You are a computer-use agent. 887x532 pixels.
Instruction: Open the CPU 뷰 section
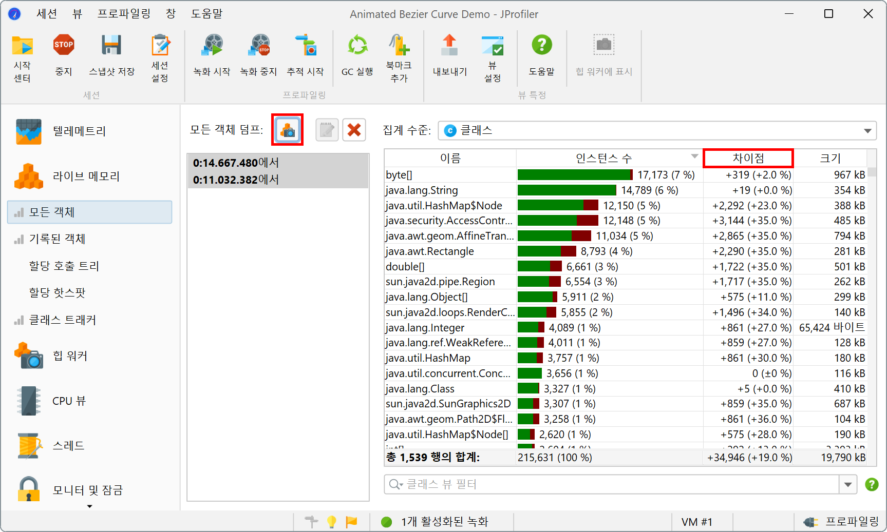tap(51, 401)
